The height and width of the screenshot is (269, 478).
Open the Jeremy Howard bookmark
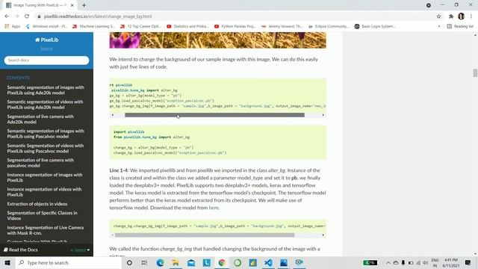click(282, 27)
